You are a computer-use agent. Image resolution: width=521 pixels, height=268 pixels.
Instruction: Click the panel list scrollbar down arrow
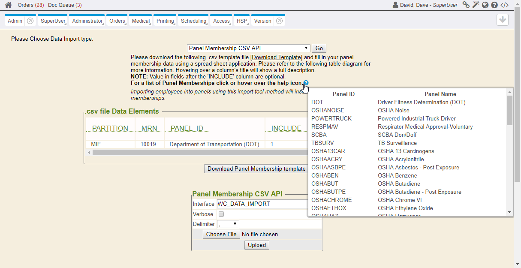tap(509, 212)
